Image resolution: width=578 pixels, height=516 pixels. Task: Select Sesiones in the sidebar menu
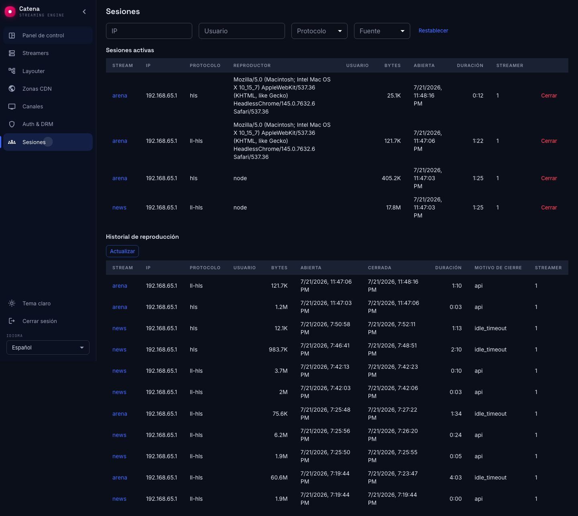(x=48, y=142)
